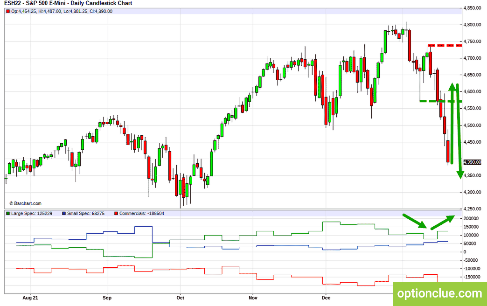Click the Commercials: -188504 legend label
Screen dimensions: 487x306
coord(142,214)
